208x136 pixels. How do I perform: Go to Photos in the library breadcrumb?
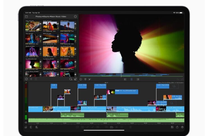pyautogui.click(x=38, y=17)
